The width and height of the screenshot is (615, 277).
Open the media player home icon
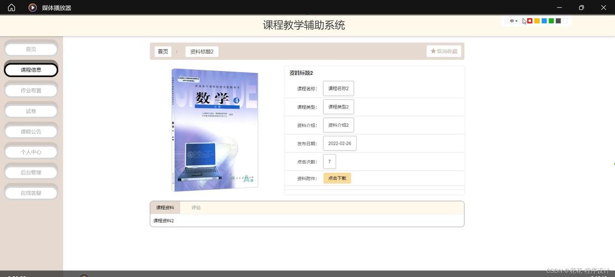coord(12,7)
